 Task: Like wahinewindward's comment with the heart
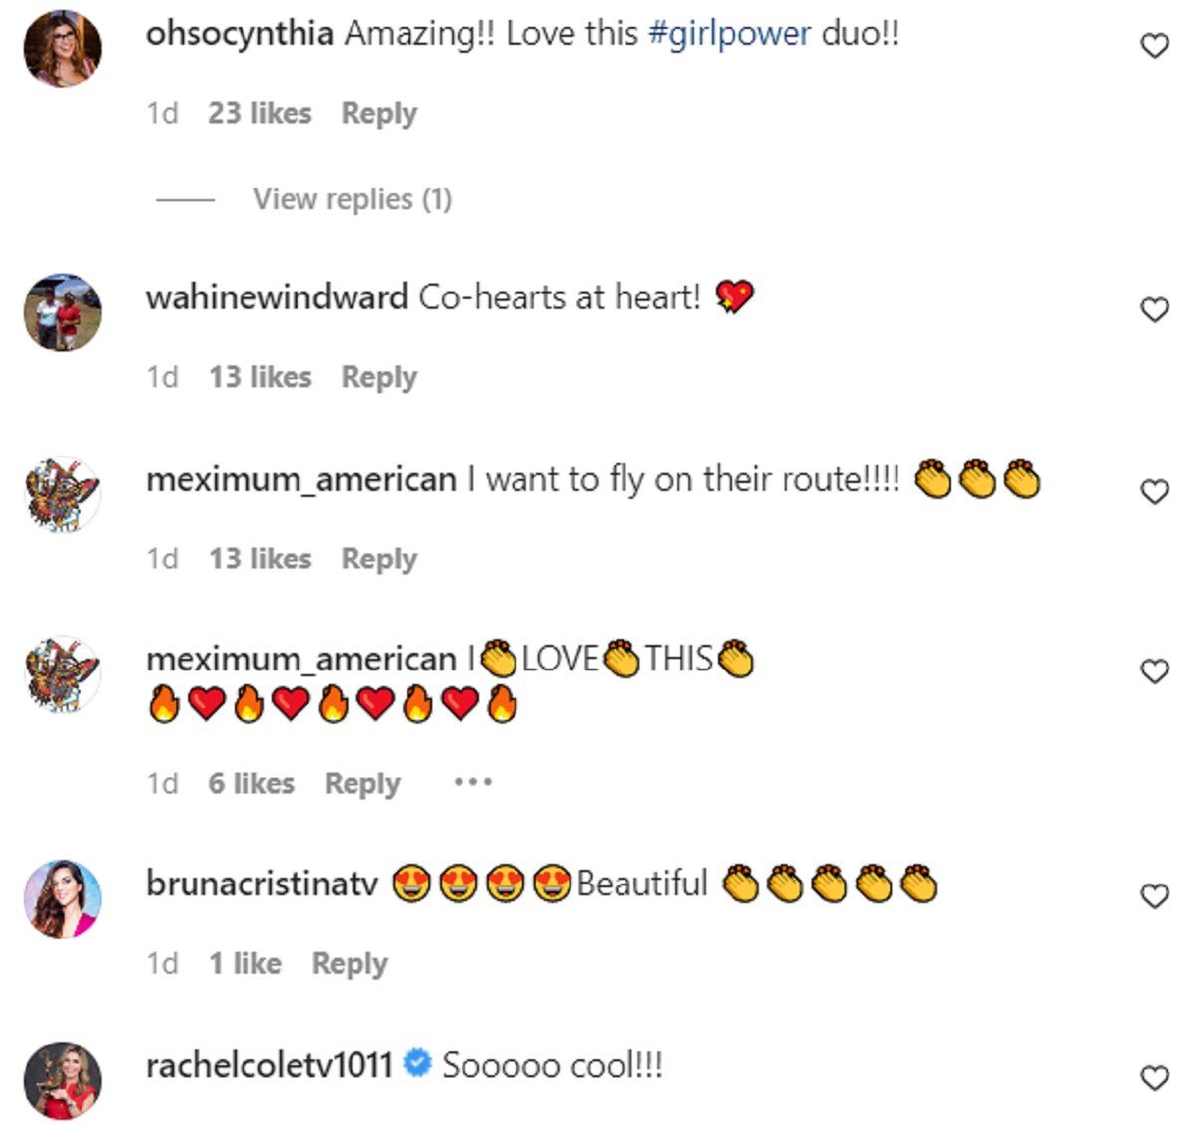click(1154, 310)
